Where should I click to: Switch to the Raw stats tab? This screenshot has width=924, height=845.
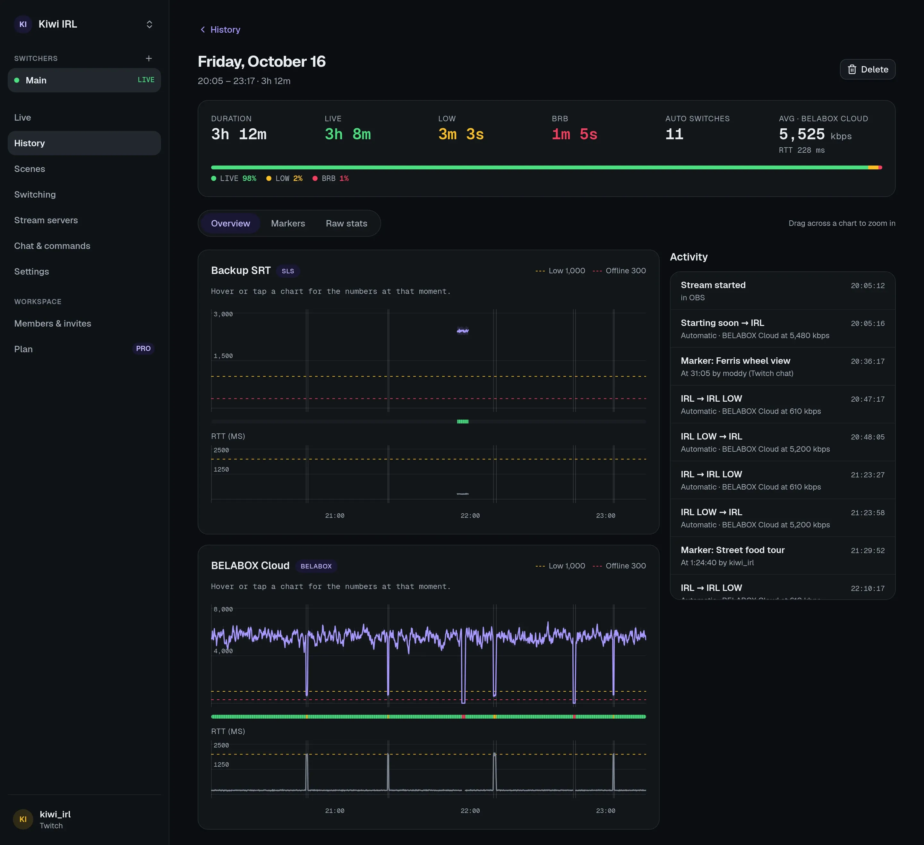pos(346,223)
